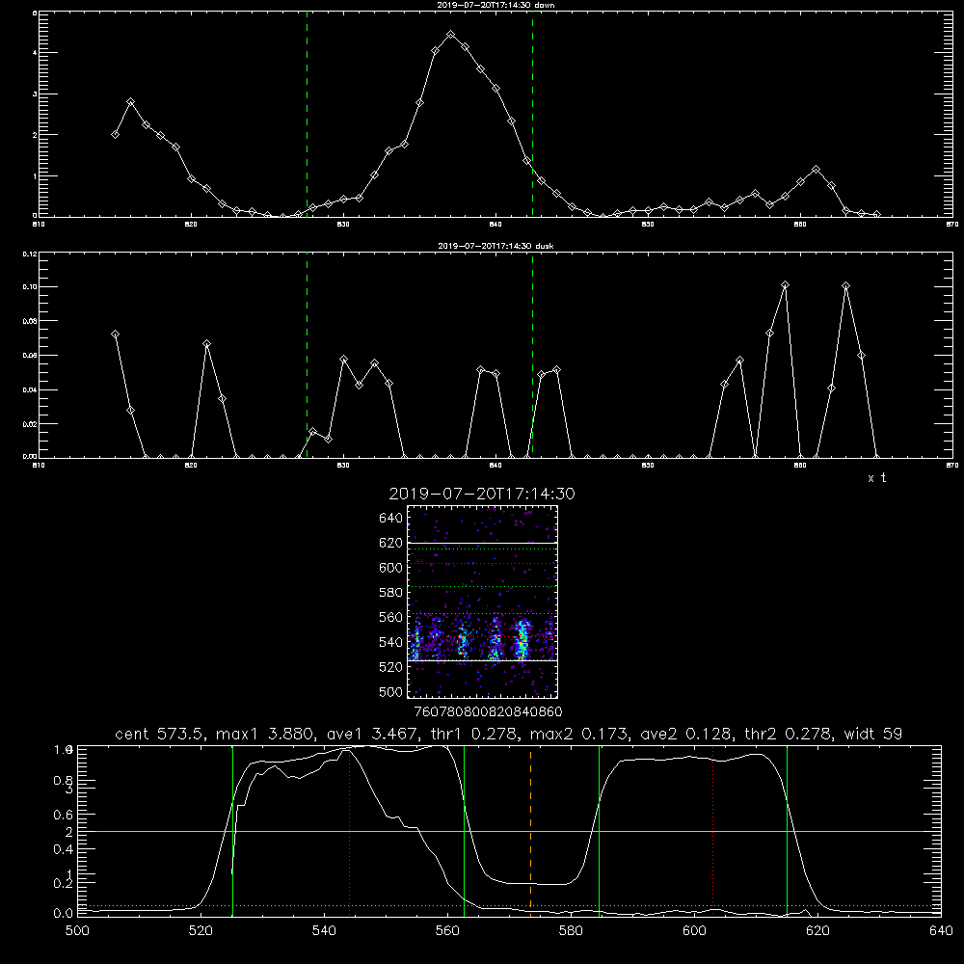Select the dusk peak diamond near 859
The image size is (964, 964).
[x=785, y=285]
